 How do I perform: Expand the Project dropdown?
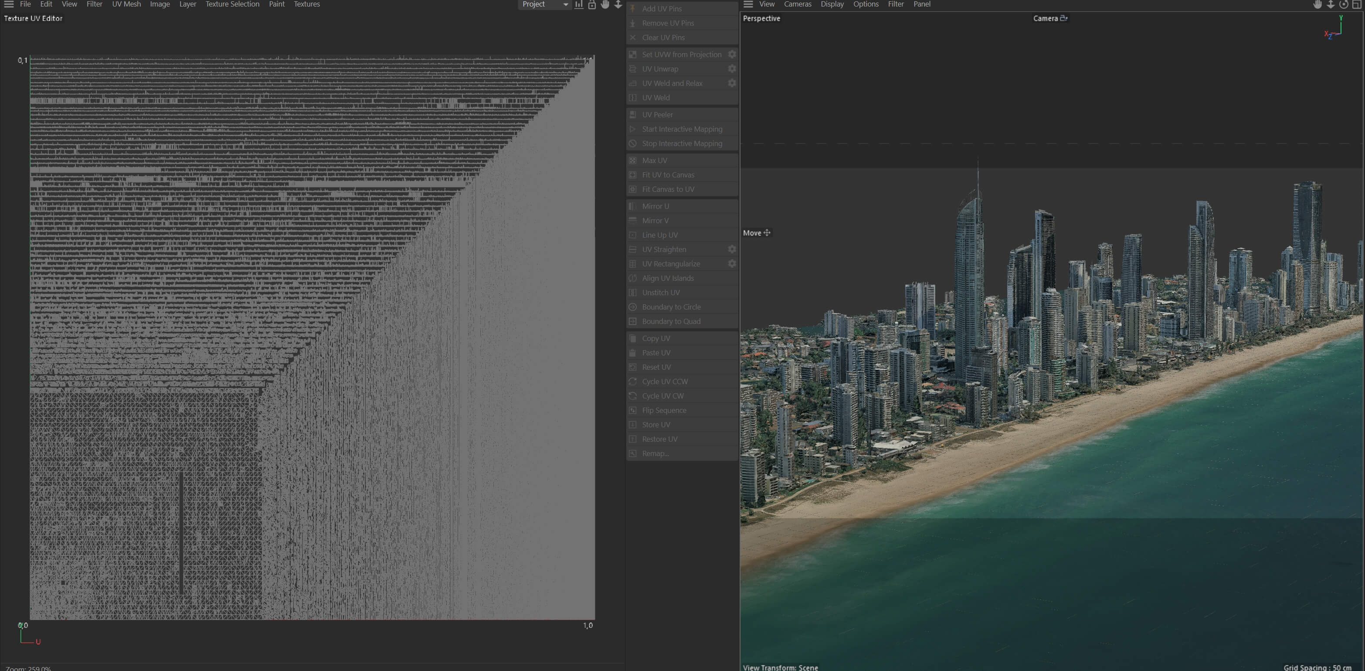tap(545, 4)
